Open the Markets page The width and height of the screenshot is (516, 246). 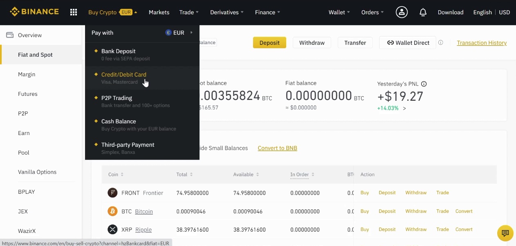(159, 12)
